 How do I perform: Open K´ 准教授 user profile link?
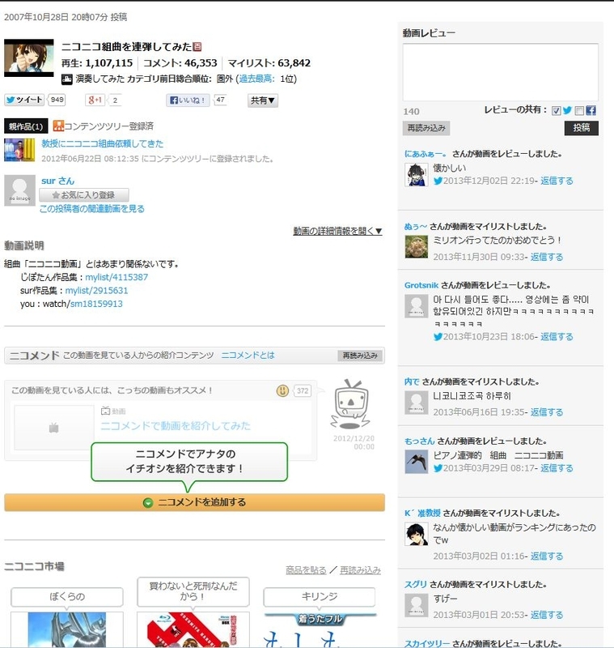[x=422, y=514]
